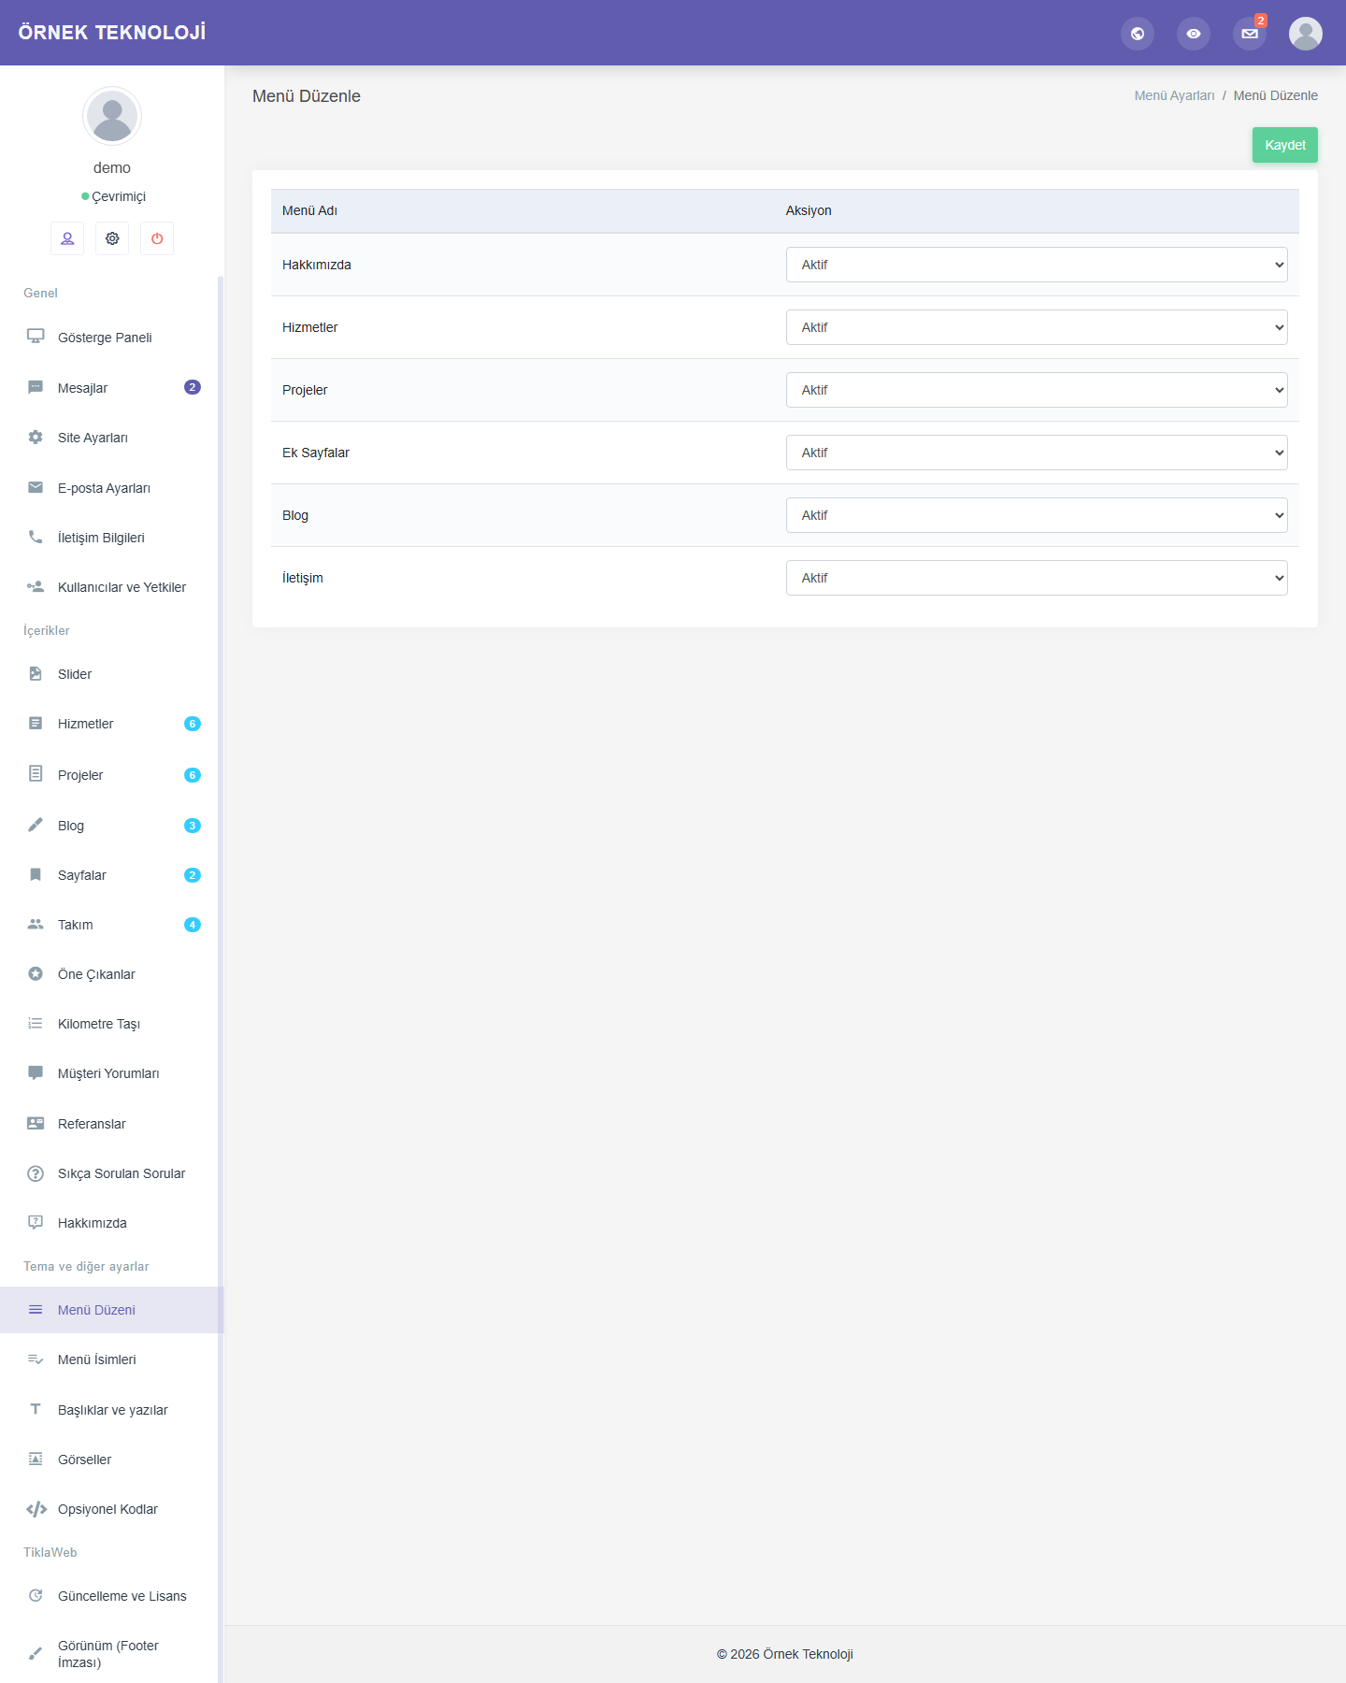Image resolution: width=1346 pixels, height=1683 pixels.
Task: Click the Güncelleme ve Lisans refresh icon
Action: pos(36,1596)
